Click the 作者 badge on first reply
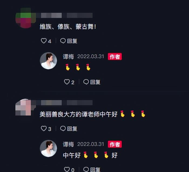The height and width of the screenshot is (172, 189). point(115,56)
